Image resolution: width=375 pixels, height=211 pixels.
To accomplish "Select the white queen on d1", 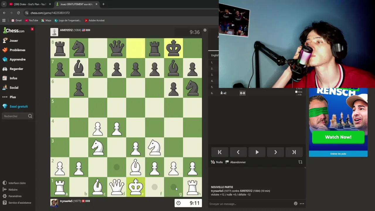I will [x=117, y=187].
